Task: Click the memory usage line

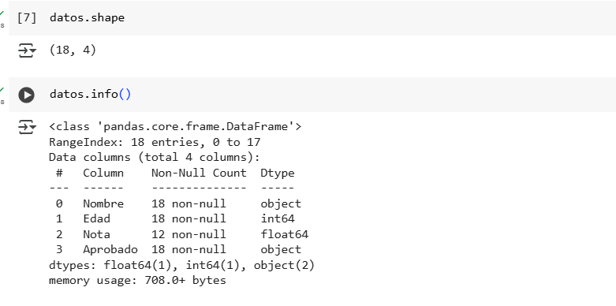Action: point(137,281)
